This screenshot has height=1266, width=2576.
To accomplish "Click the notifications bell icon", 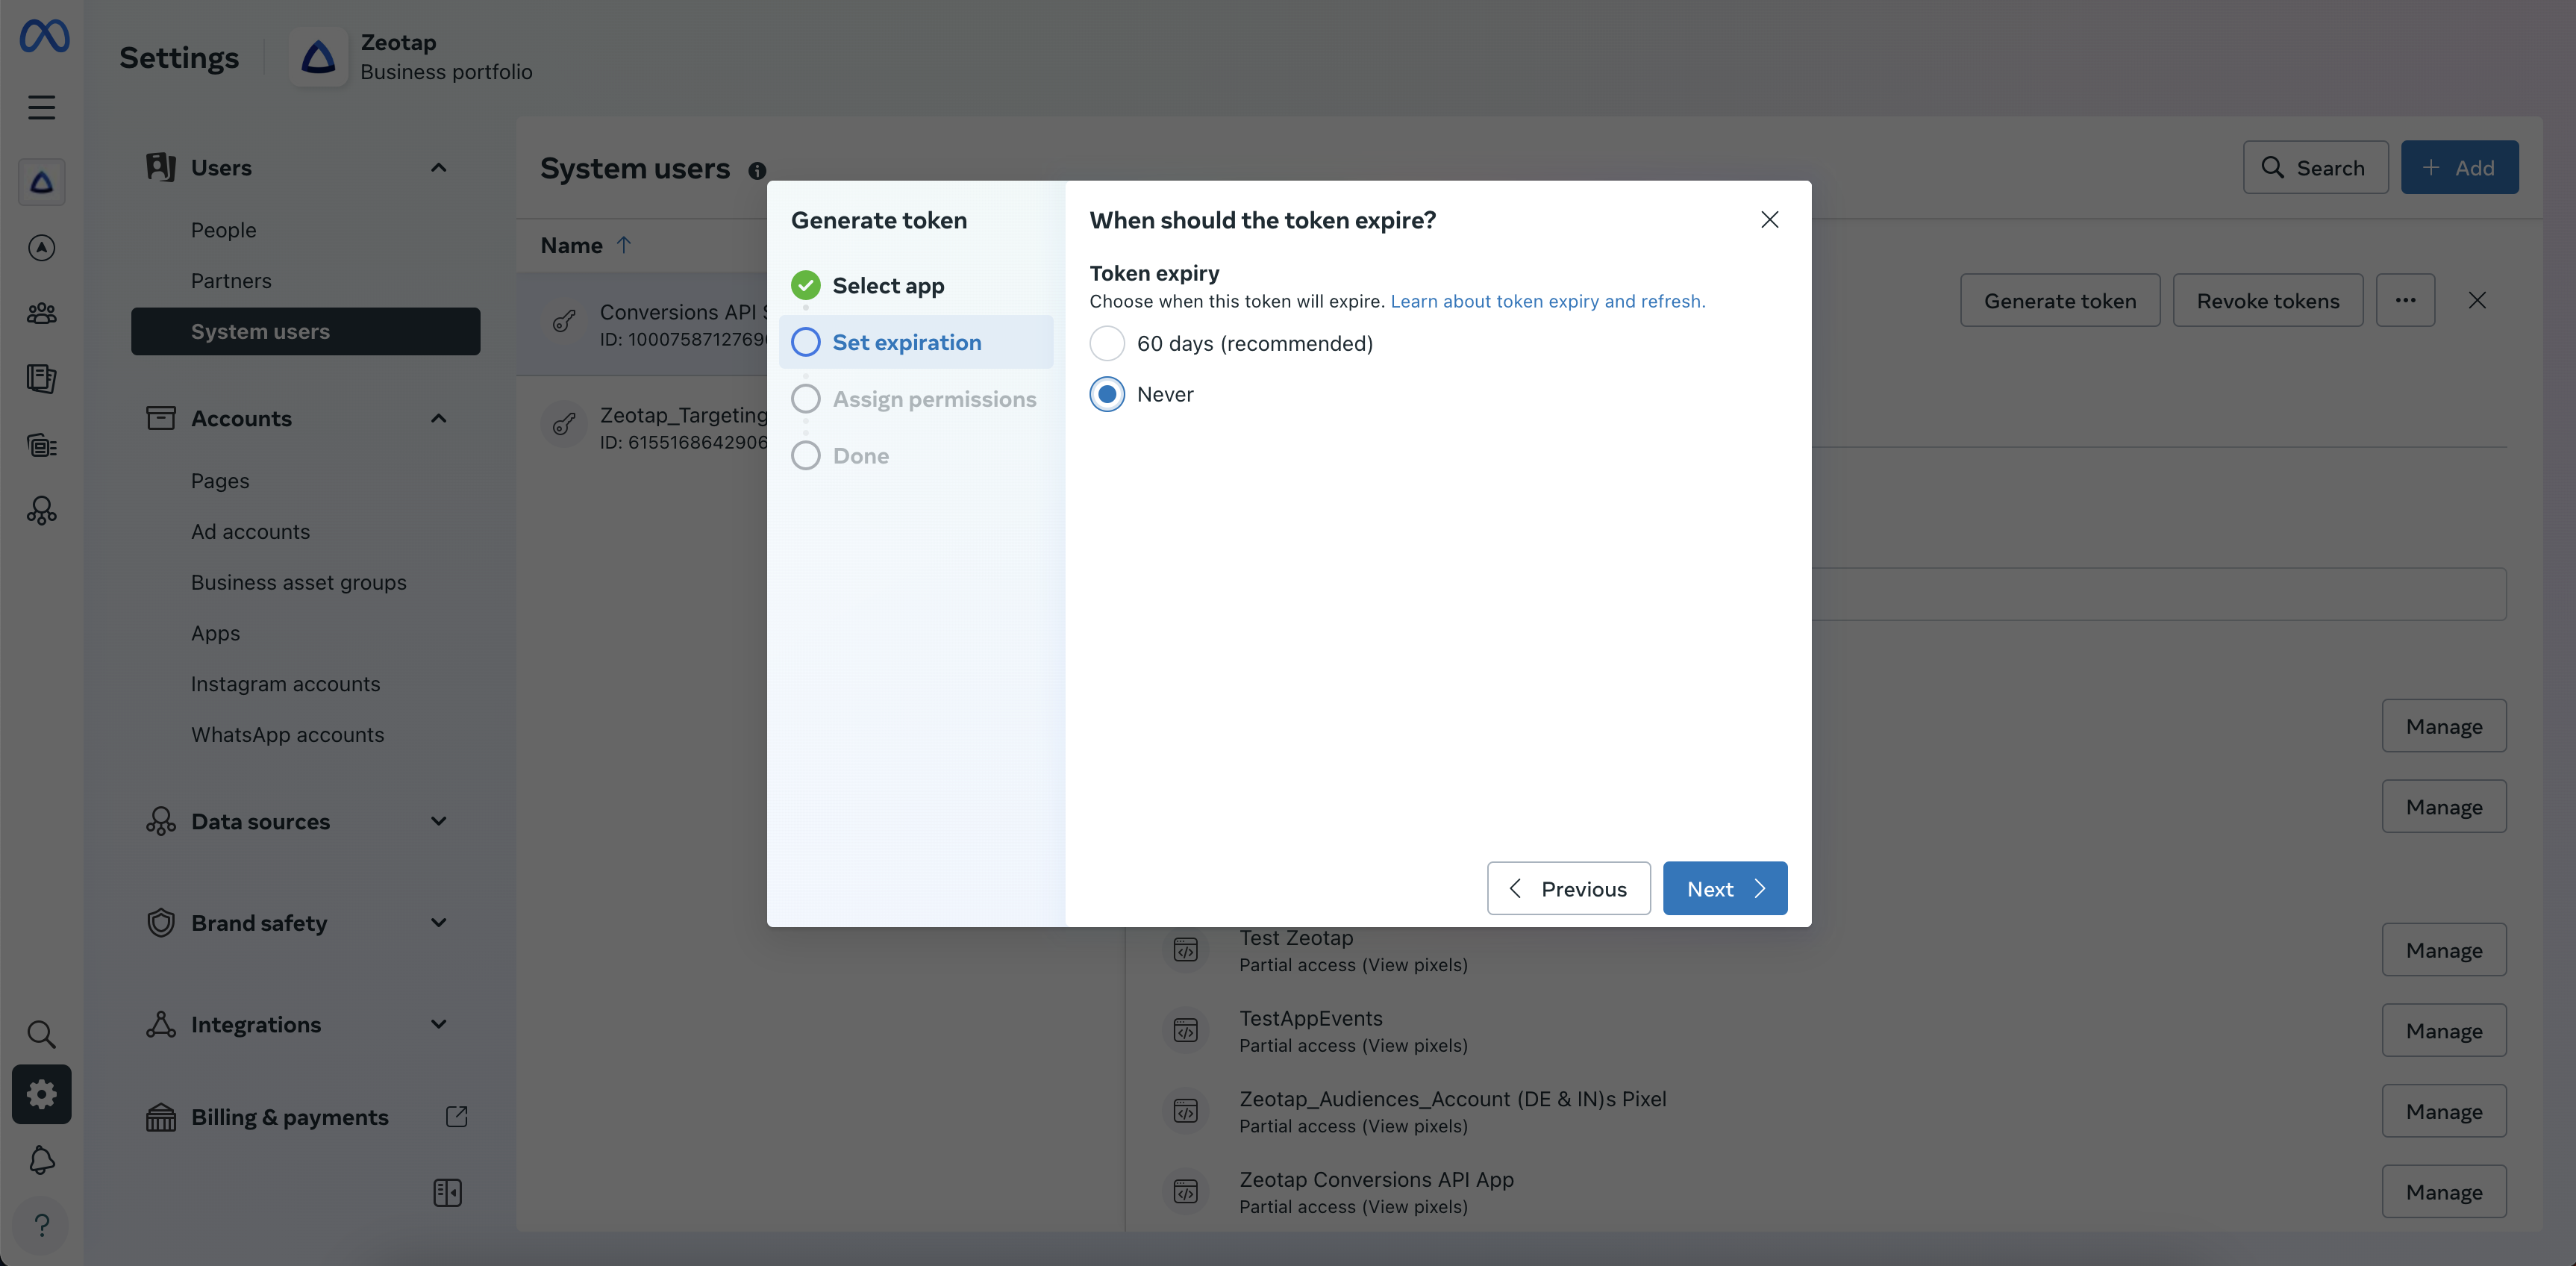I will (41, 1160).
